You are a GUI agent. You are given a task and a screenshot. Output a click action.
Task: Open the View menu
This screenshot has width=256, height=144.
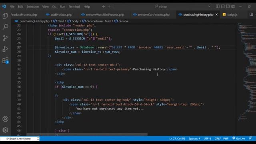pos(45,6)
